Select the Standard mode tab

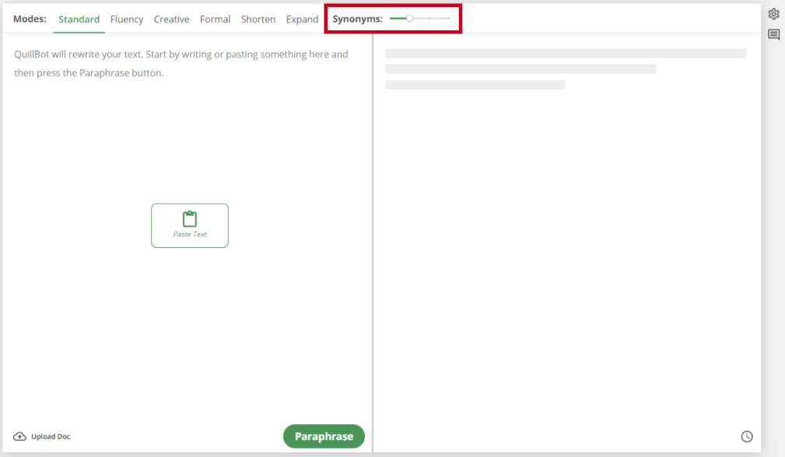79,19
